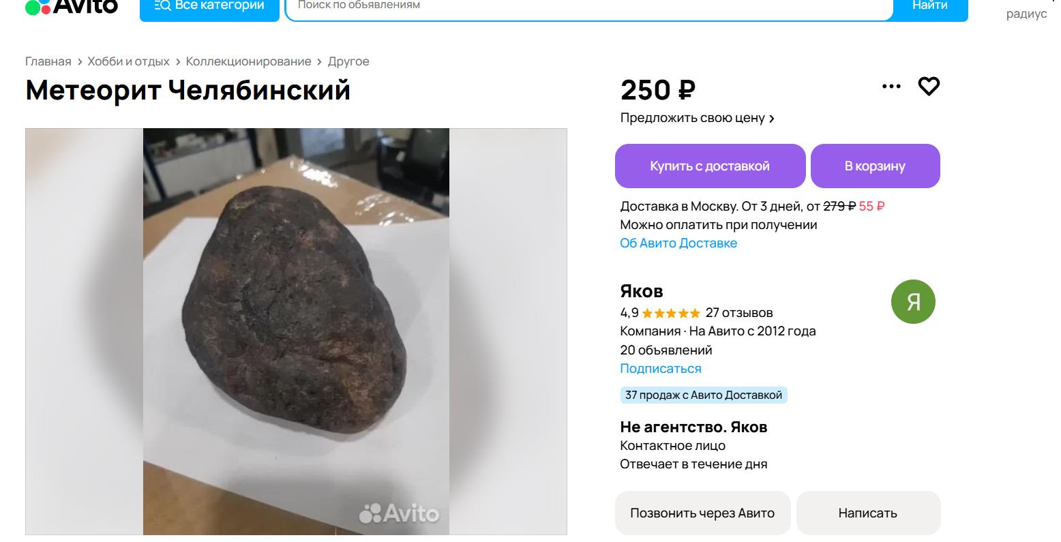Click Купить с доставкой button
The image size is (1061, 542).
click(710, 166)
